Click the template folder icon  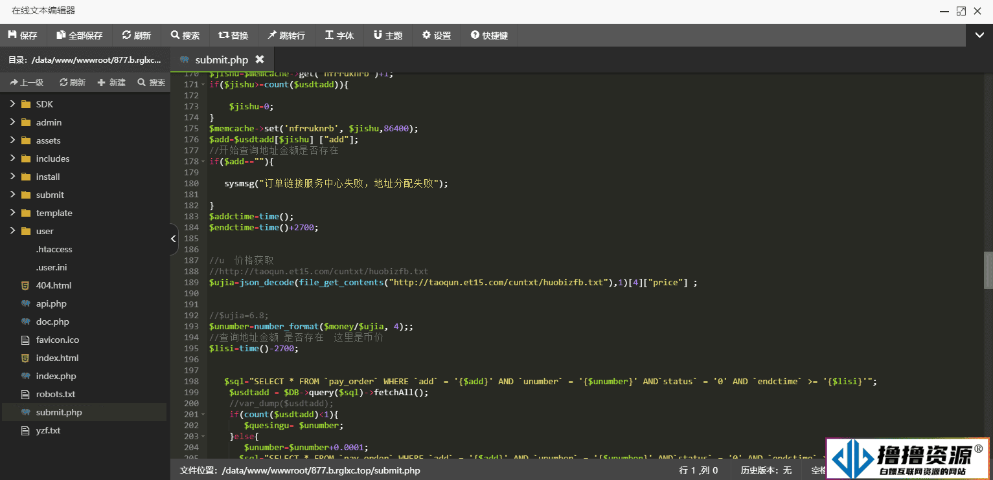pos(26,213)
